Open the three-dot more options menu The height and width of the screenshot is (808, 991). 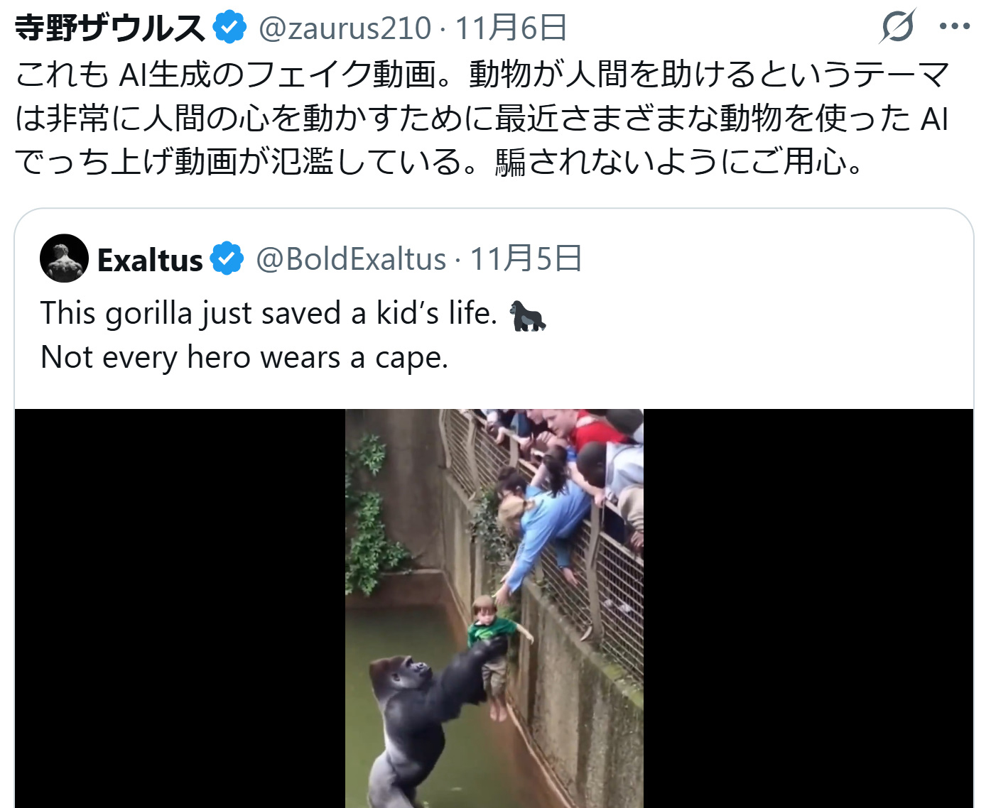coord(954,27)
